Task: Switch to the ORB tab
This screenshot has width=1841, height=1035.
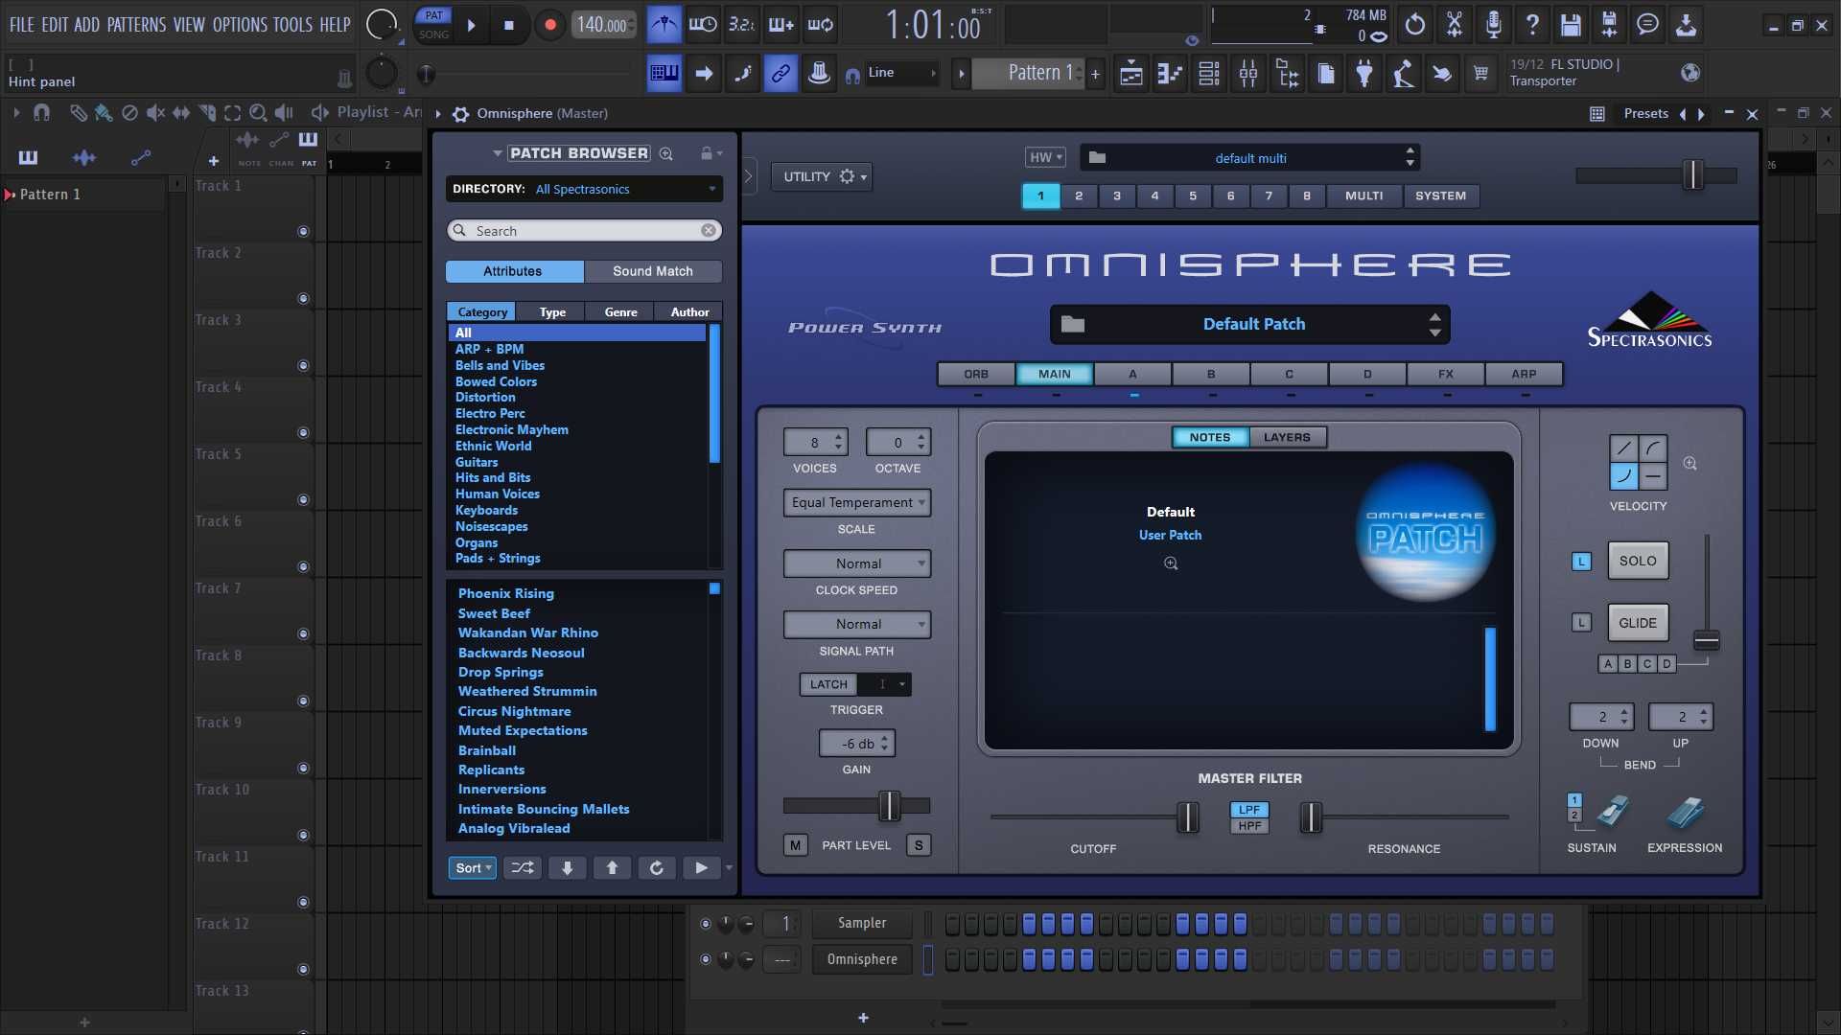Action: point(976,374)
